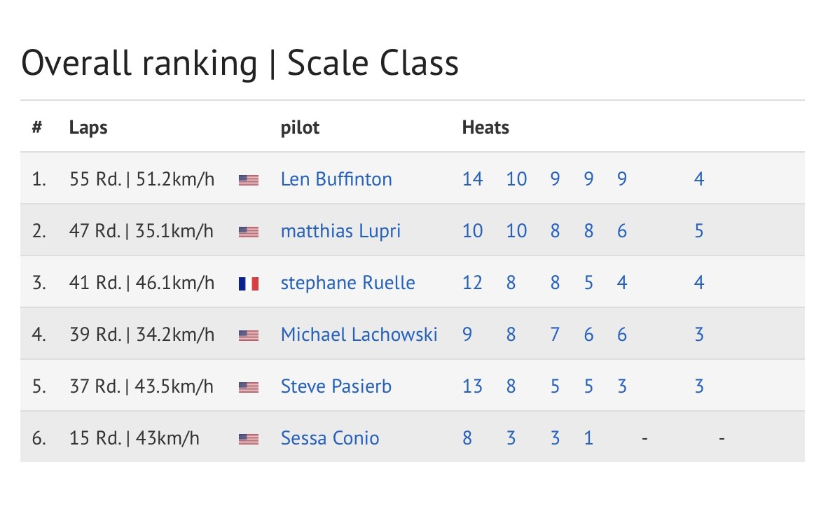Open Michael Lachowski's 7-lap heat
This screenshot has height=525, width=814.
point(555,335)
